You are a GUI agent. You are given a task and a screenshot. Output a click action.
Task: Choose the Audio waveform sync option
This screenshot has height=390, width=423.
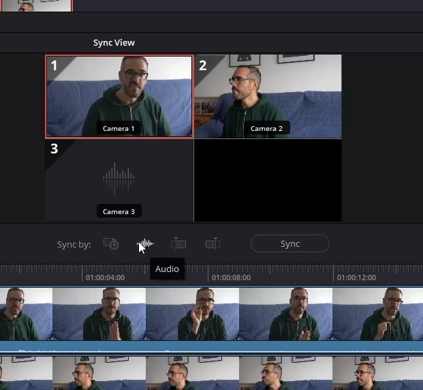[145, 244]
